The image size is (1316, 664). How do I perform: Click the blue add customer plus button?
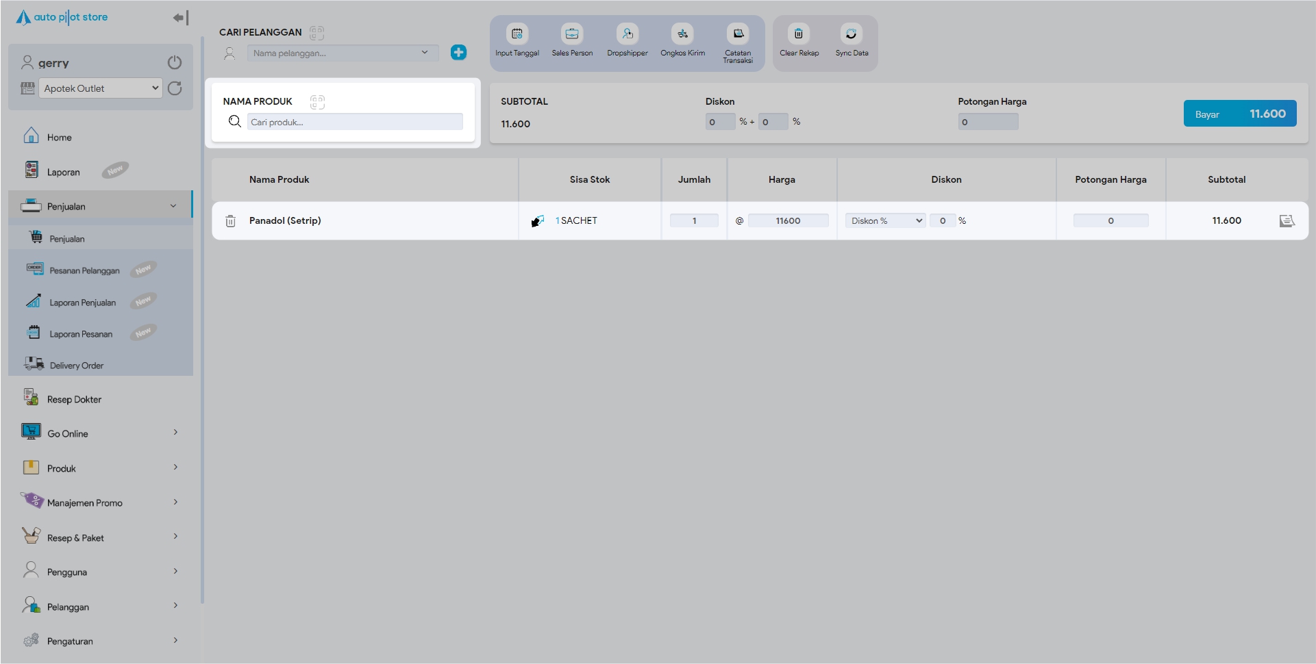coord(458,53)
